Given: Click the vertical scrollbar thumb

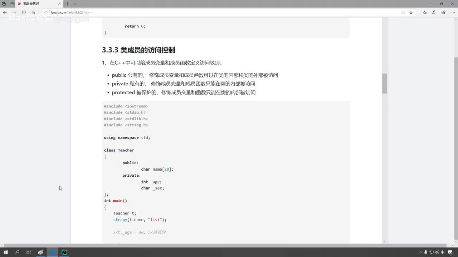Looking at the screenshot, I should pyautogui.click(x=385, y=84).
